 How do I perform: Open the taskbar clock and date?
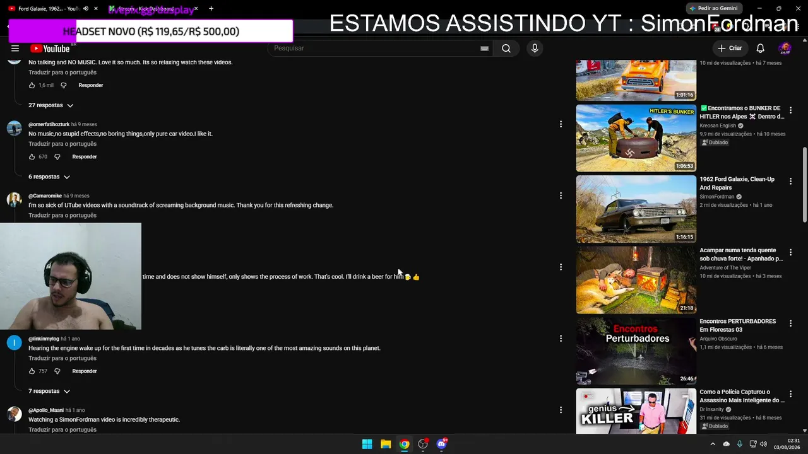pos(788,444)
